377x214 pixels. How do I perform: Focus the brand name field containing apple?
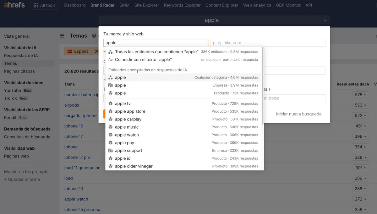156,43
